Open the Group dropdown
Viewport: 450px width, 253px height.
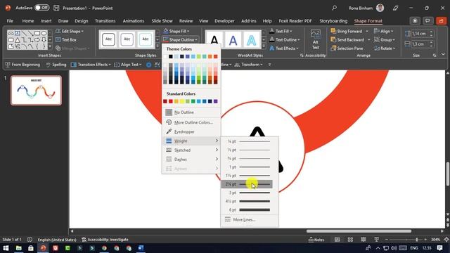(x=385, y=39)
